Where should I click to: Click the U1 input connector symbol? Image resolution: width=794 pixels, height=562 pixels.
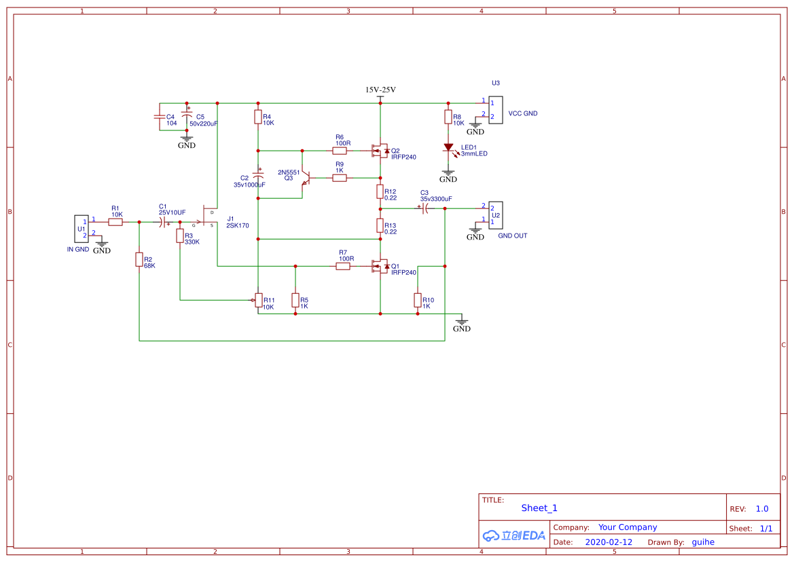81,229
